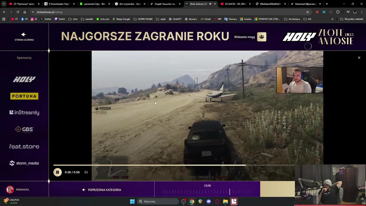Open the kick.com bookmark
Image resolution: width=366 pixels, height=206 pixels.
point(103,19)
